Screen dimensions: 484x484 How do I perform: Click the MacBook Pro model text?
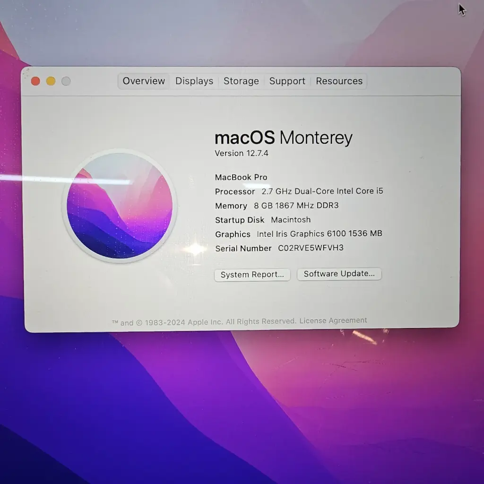[241, 177]
